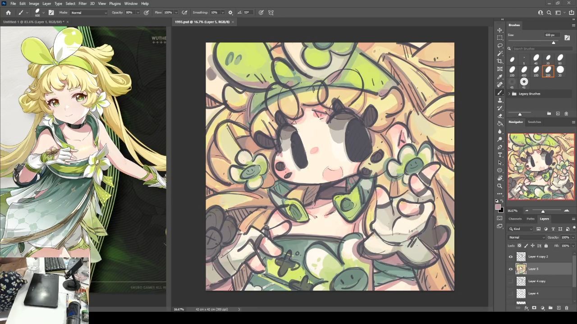The width and height of the screenshot is (577, 324).
Task: Select the Move tool
Action: pos(499,30)
